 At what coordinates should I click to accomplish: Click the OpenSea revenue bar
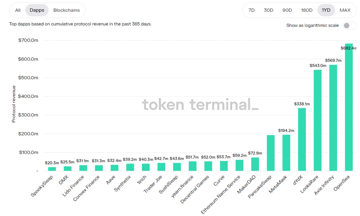[x=349, y=108]
